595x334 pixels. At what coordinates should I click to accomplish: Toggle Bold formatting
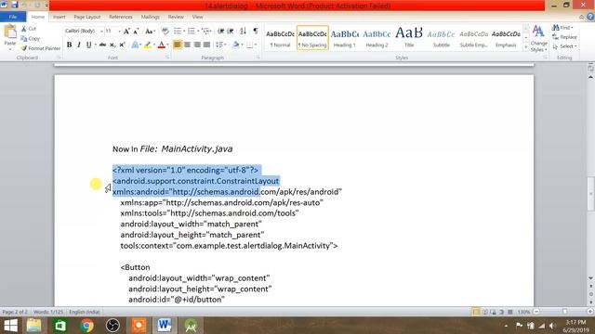tap(69, 45)
